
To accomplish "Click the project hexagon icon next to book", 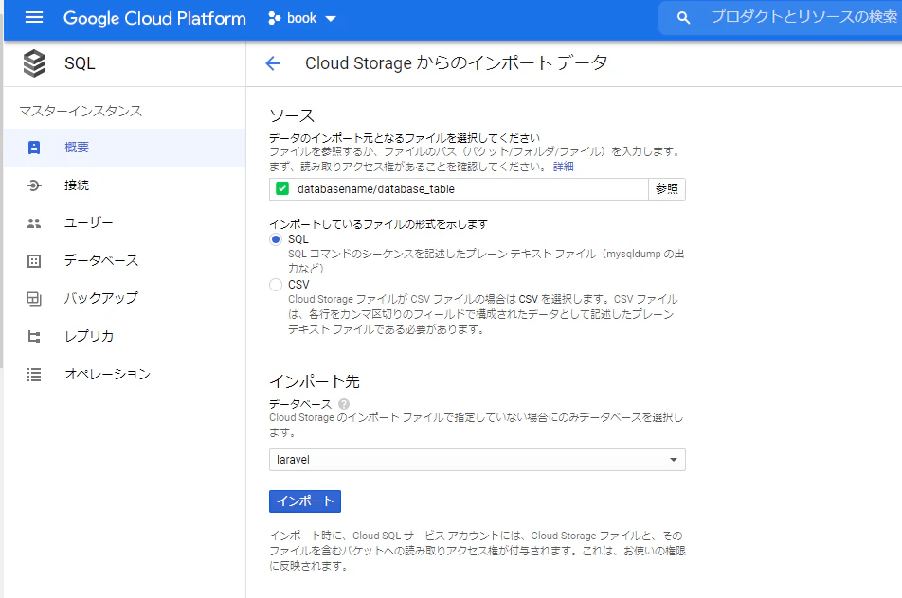I will click(275, 18).
